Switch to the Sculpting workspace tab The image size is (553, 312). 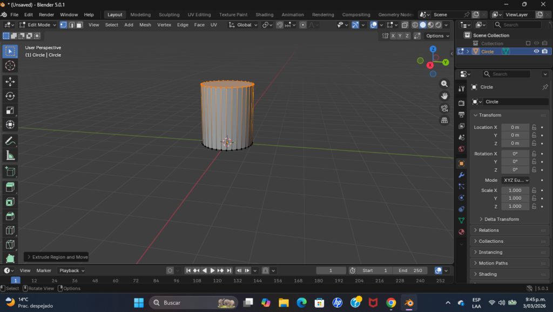pyautogui.click(x=168, y=15)
